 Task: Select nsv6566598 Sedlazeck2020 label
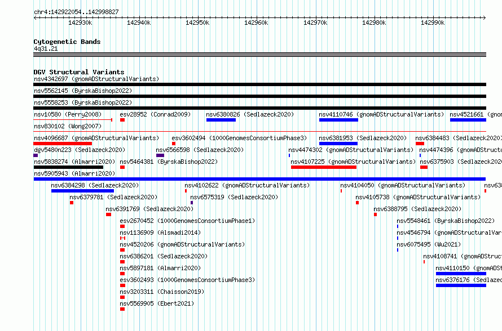tap(200, 150)
